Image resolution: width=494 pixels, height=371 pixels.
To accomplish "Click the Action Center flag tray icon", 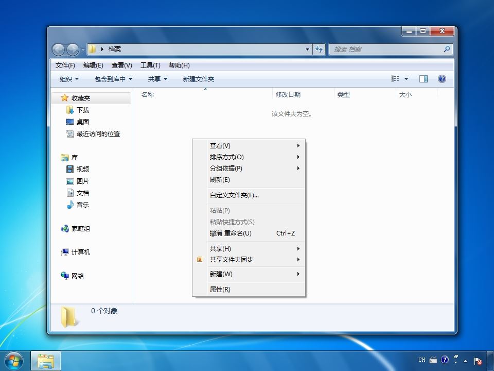I will 478,360.
